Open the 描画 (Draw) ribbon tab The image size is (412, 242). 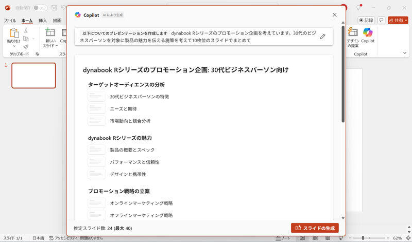coord(57,21)
